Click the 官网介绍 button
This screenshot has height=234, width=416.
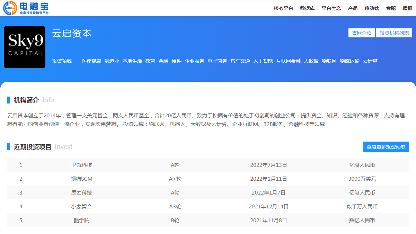point(361,33)
